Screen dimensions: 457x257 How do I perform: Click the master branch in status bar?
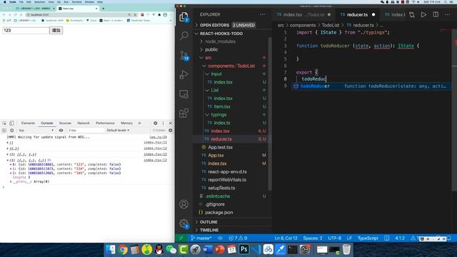coord(201,238)
